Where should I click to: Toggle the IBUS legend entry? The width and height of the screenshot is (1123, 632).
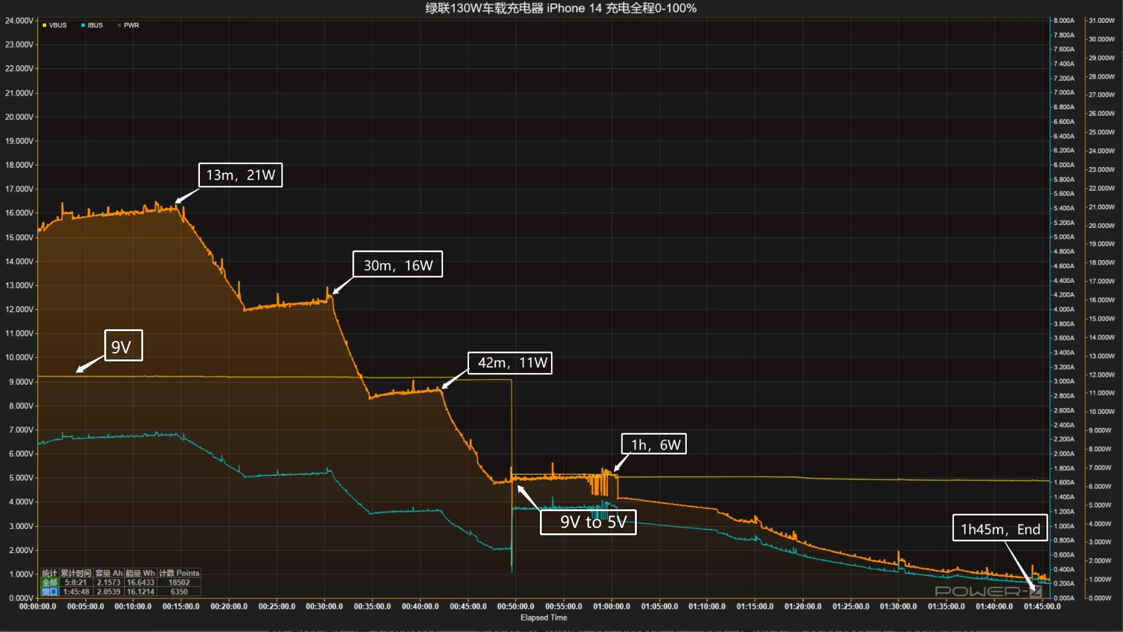click(x=95, y=25)
